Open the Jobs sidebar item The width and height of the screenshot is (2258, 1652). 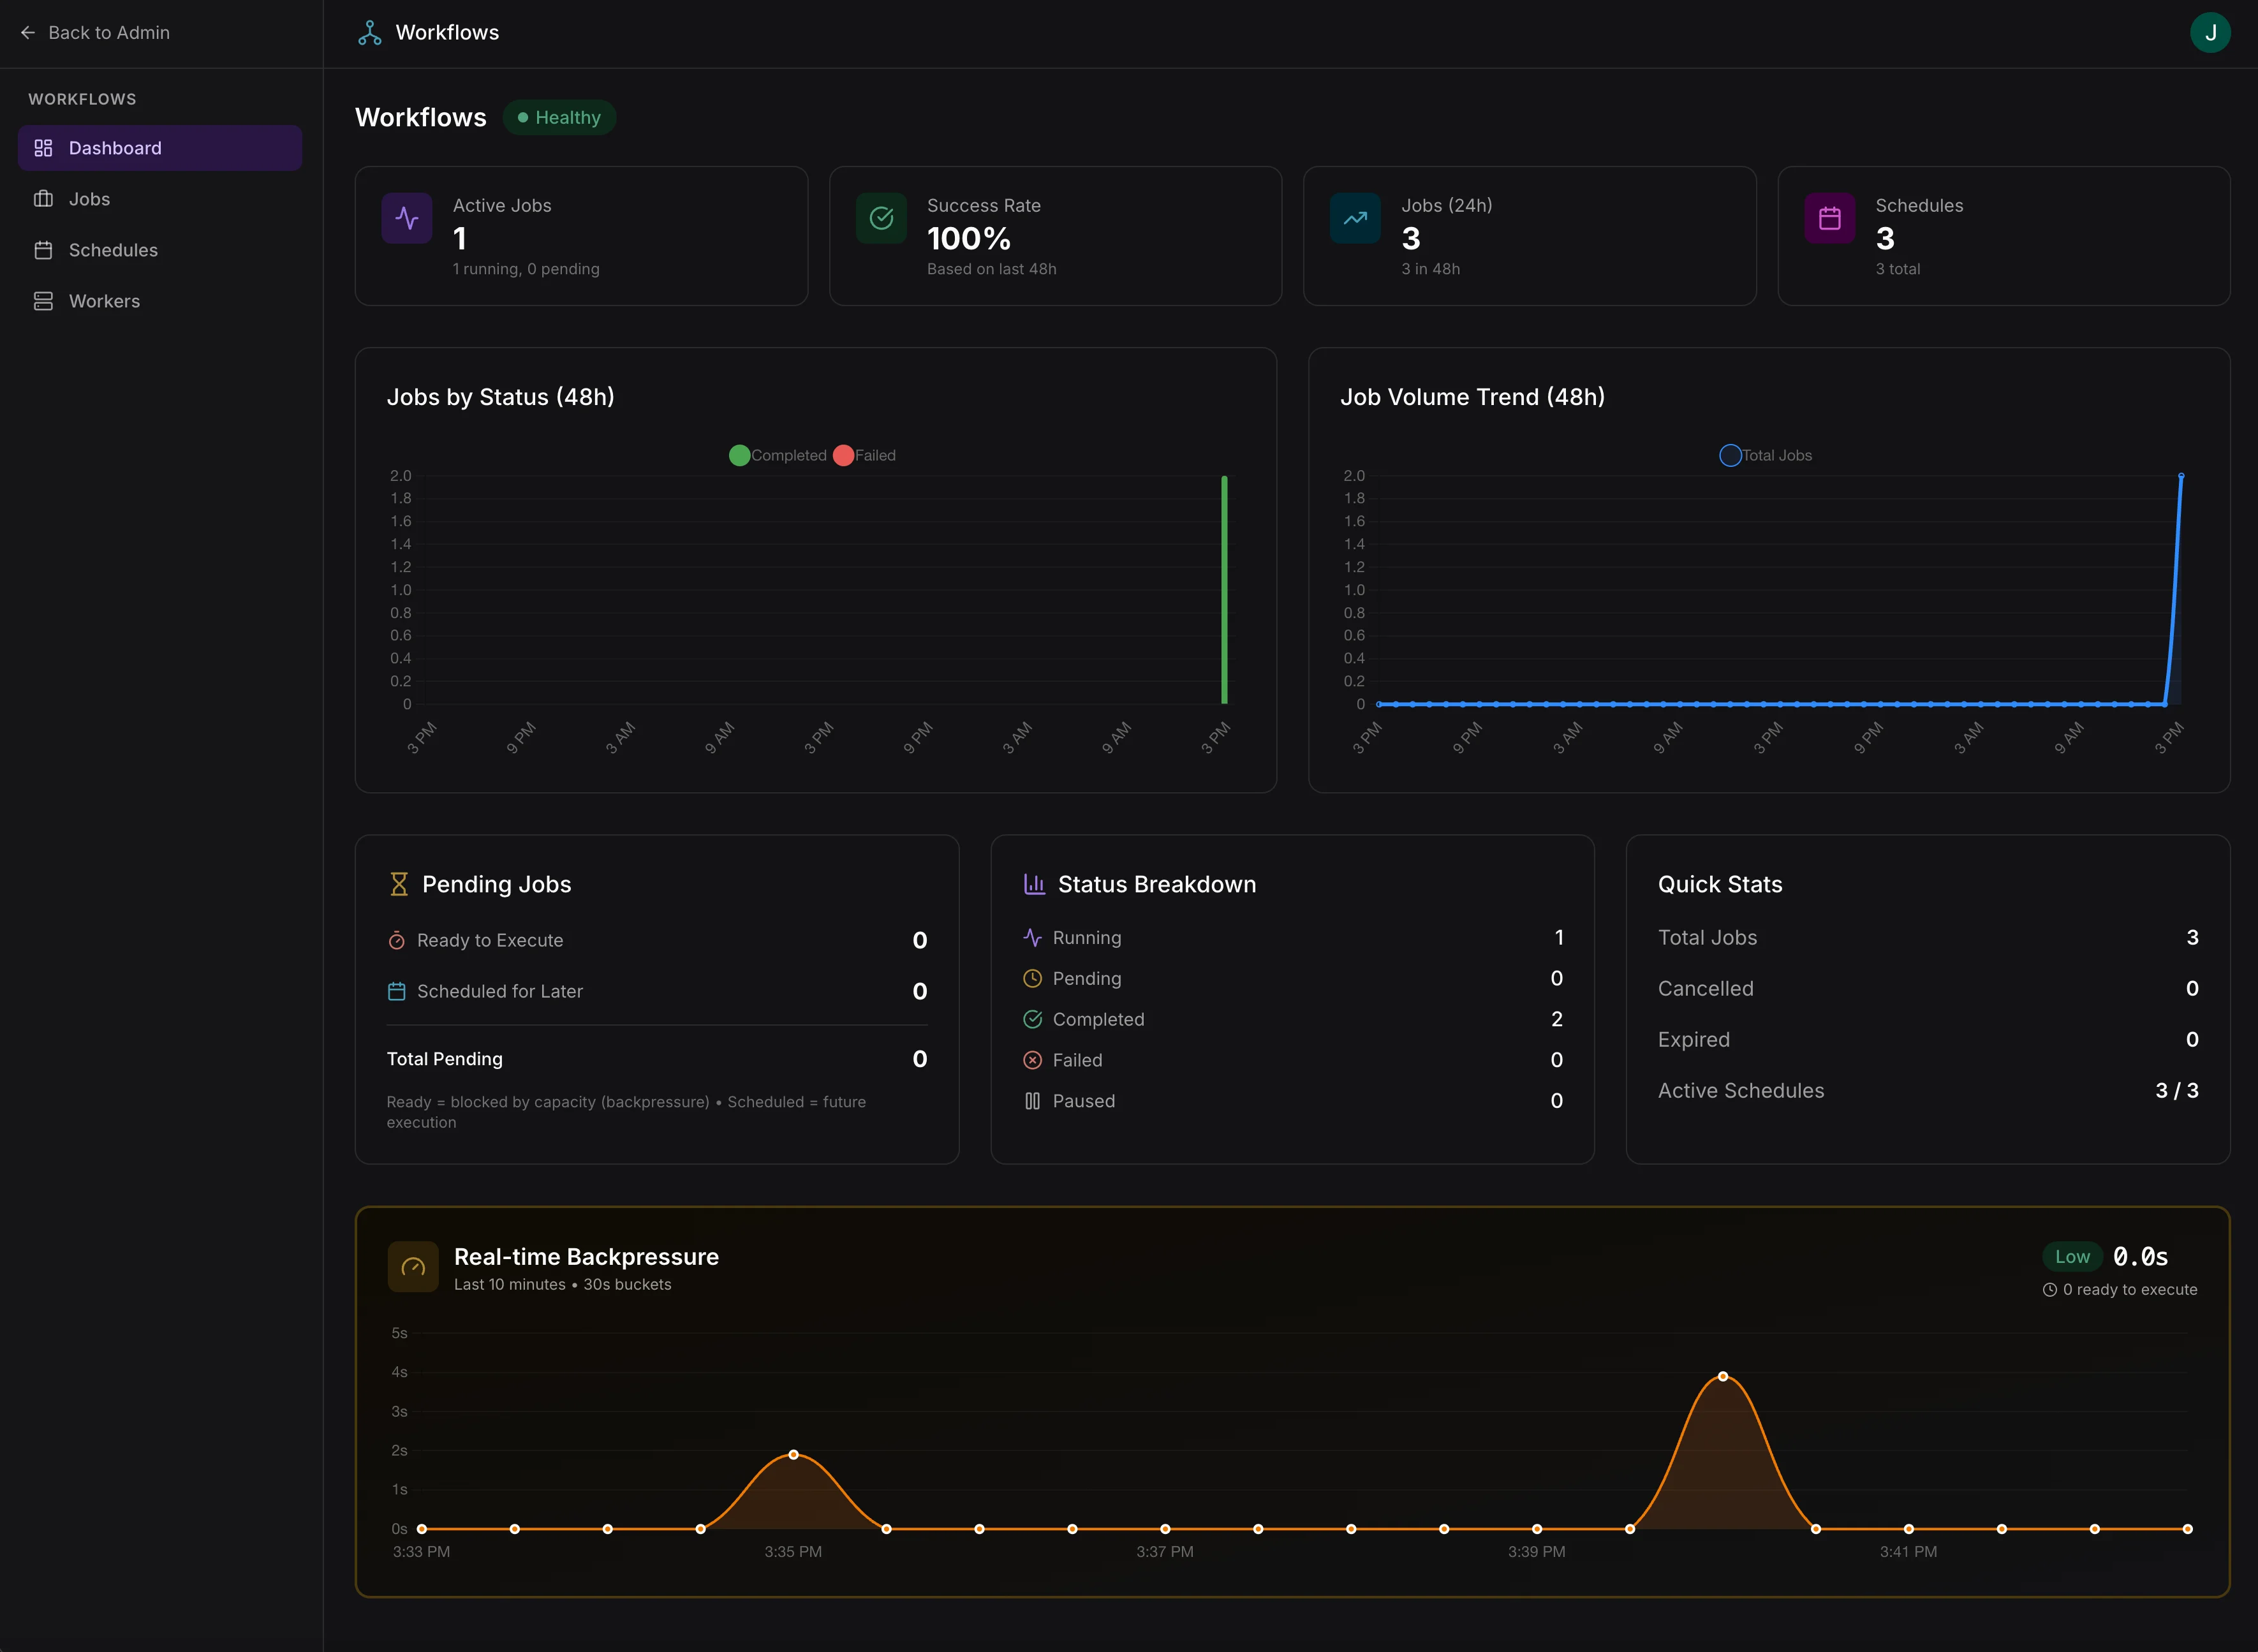160,199
